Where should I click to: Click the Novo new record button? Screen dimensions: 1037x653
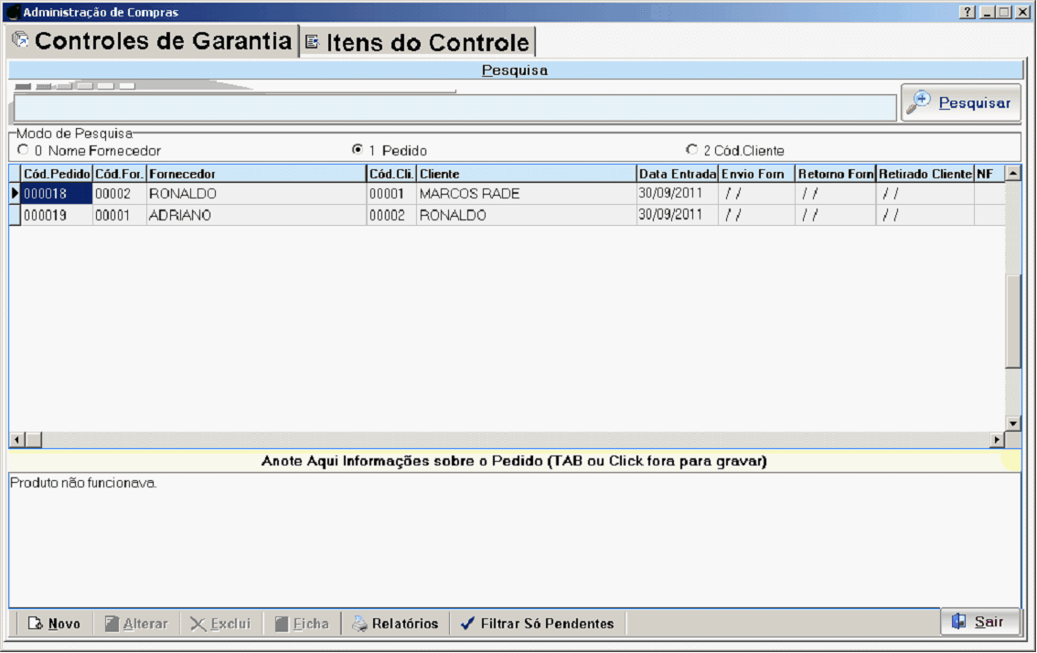coord(54,624)
